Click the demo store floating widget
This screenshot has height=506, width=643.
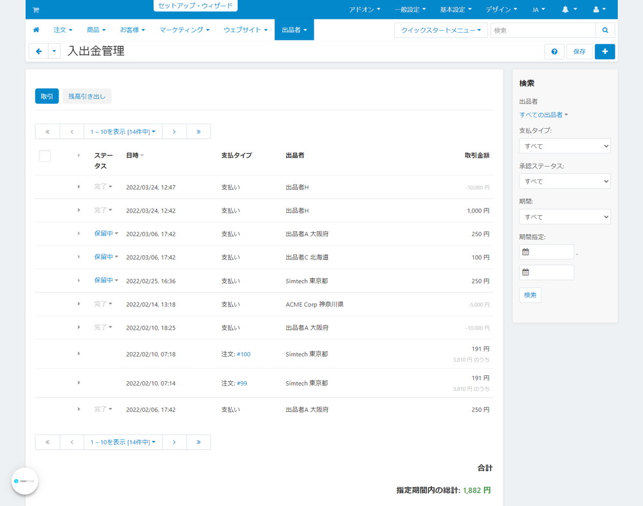[24, 481]
